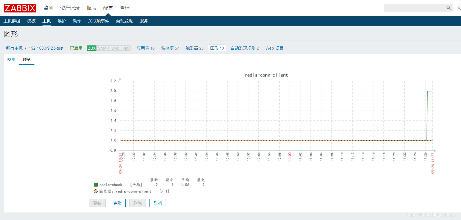Open 触发器 23 link
This screenshot has width=461, height=220.
(195, 48)
